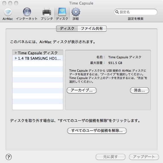Viewport: 163px width, 163px height.
Task: Expand the Time Capsule ディスク disclosure triangle
Action: coord(16,53)
